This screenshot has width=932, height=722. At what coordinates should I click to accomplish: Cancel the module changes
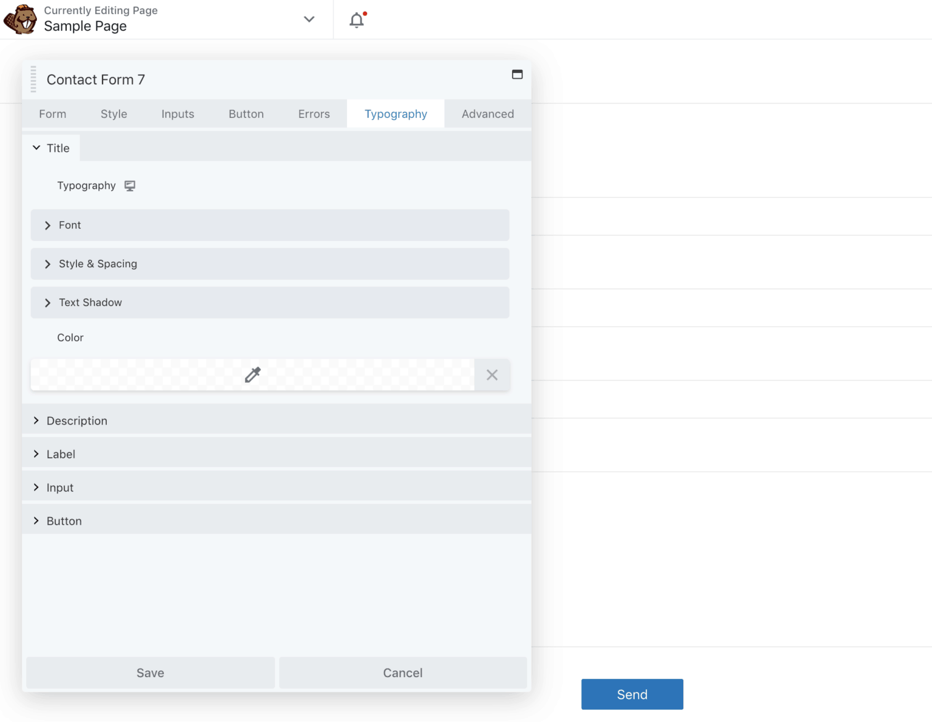pyautogui.click(x=402, y=673)
